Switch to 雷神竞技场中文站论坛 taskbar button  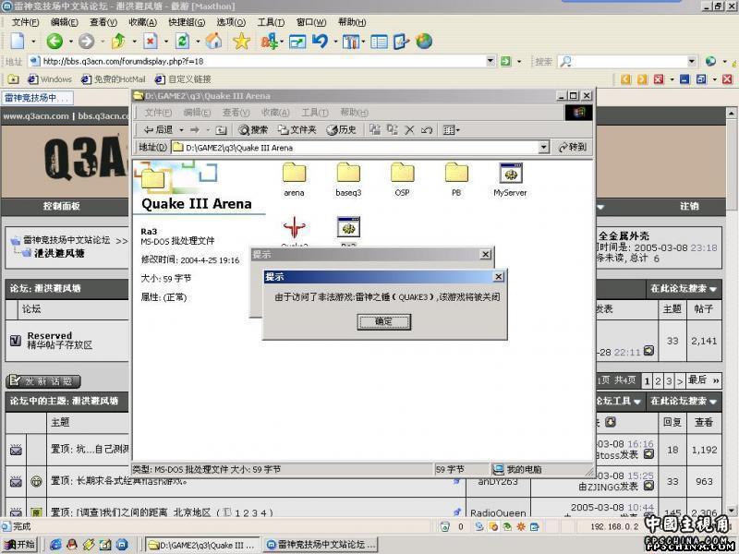tap(321, 545)
